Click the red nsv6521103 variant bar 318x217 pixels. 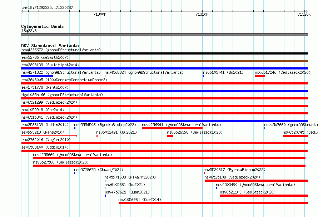pyautogui.click(x=264, y=196)
